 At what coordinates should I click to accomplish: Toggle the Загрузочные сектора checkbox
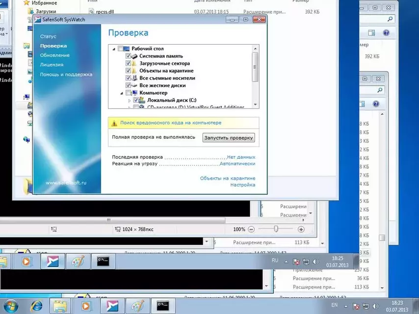tap(128, 63)
